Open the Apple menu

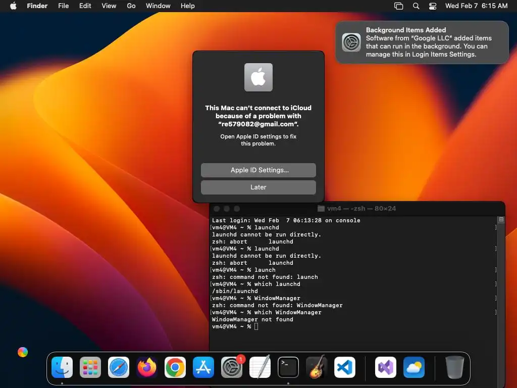pos(13,6)
